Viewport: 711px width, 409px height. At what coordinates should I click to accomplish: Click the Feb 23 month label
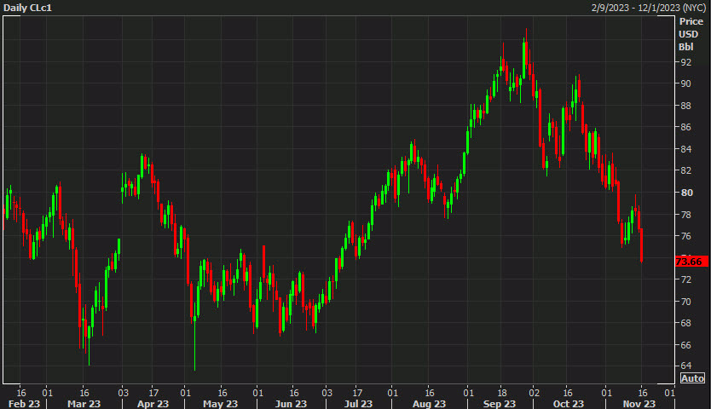click(x=24, y=404)
